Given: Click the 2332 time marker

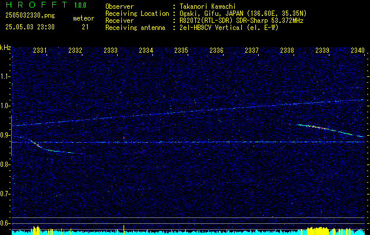Looking at the screenshot, I should coord(75,50).
